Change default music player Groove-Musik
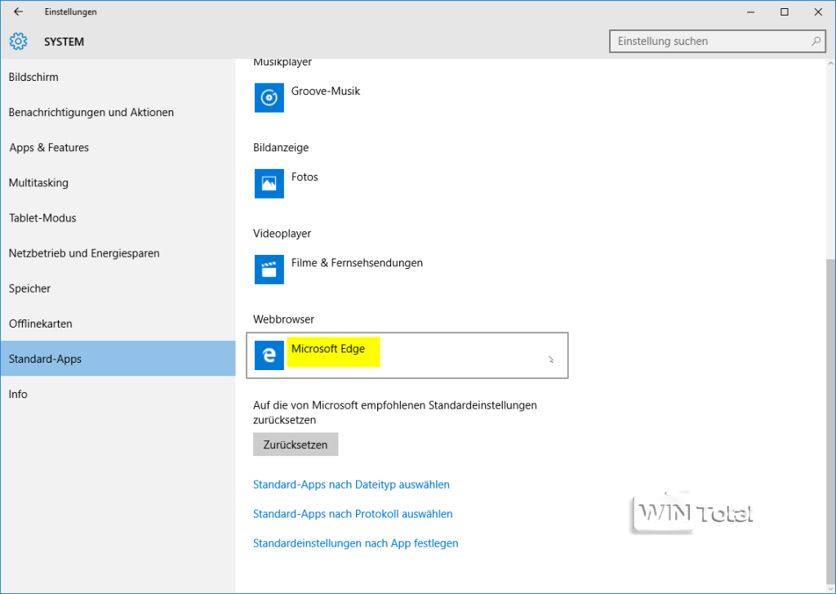The image size is (836, 594). pos(407,98)
